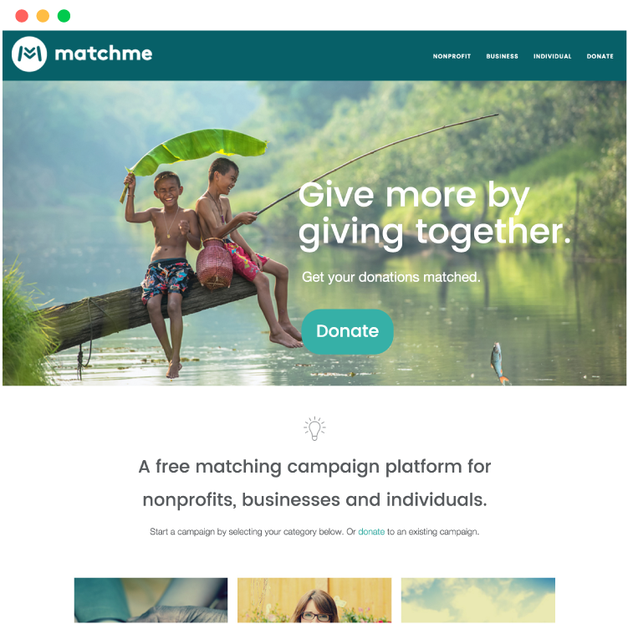Open the first category thumbnail with jeans

pos(151,600)
